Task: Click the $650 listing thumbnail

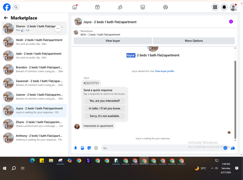Action: 76,33
